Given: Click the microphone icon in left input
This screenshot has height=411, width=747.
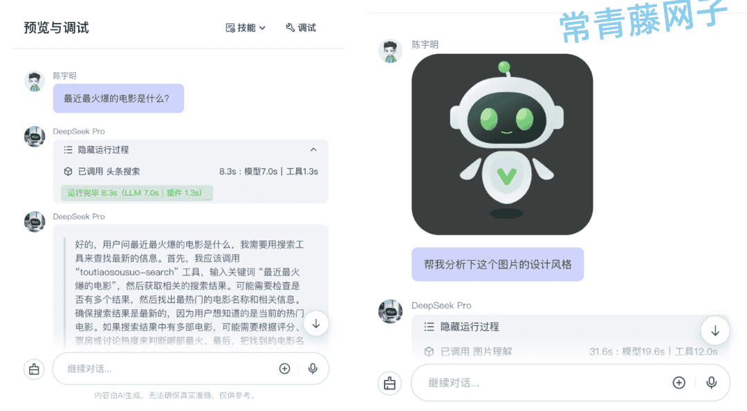Looking at the screenshot, I should tap(313, 369).
